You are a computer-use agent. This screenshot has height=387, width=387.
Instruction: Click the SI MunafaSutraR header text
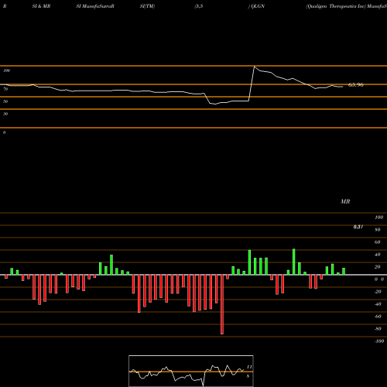[95, 6]
